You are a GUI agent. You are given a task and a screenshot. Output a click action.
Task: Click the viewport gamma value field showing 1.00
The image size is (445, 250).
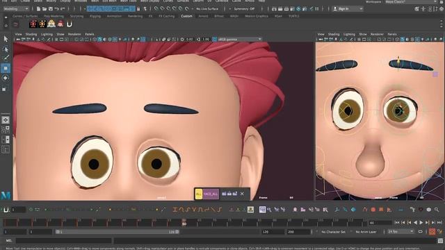(x=206, y=39)
